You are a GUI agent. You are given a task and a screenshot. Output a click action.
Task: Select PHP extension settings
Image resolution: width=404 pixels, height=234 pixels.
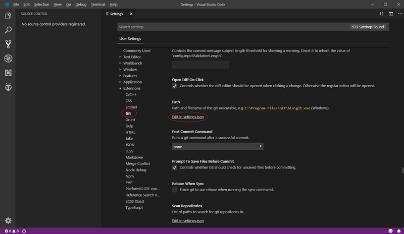click(129, 183)
